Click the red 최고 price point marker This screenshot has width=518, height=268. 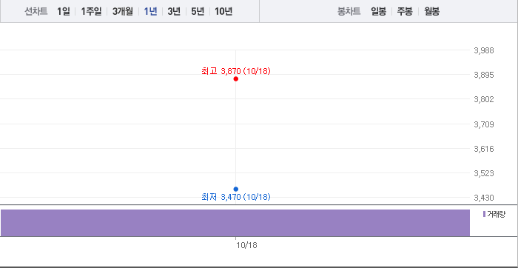click(236, 79)
